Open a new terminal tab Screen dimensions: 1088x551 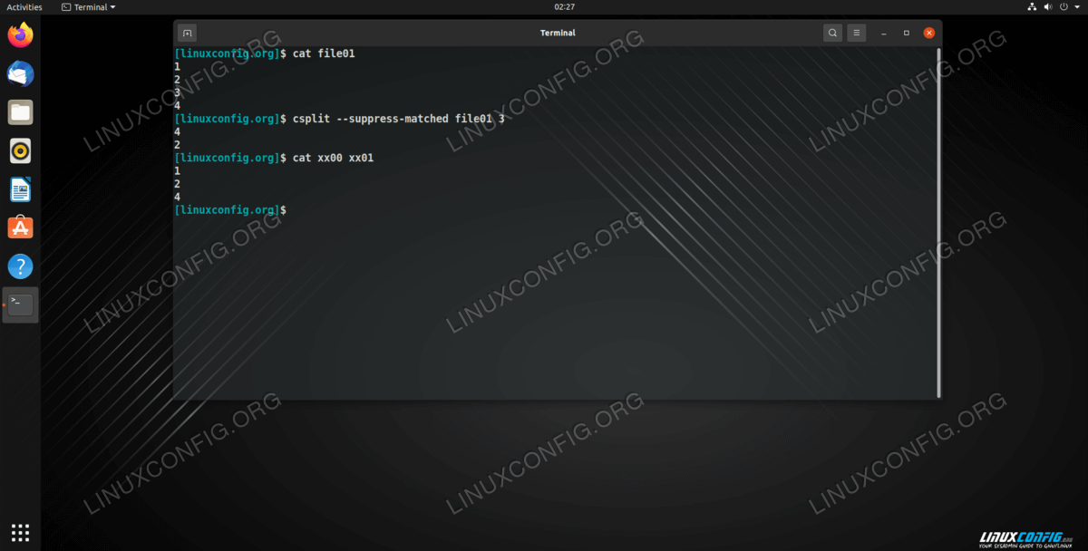pos(187,33)
